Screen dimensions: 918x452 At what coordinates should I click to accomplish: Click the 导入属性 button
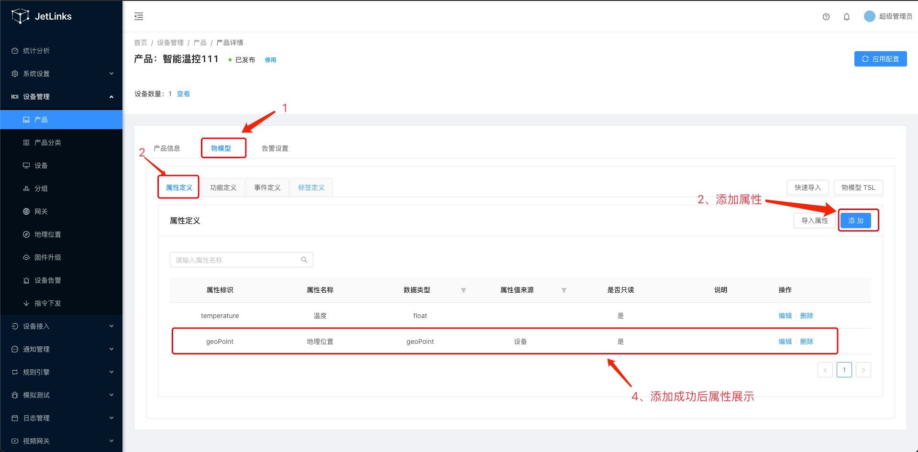coord(815,220)
